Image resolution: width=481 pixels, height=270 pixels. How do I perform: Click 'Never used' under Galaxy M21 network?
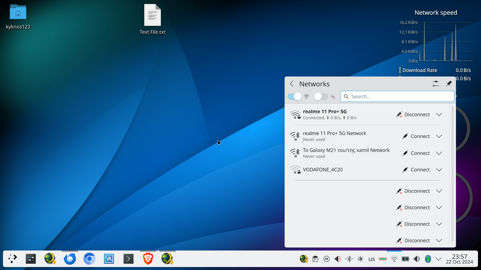[x=314, y=156]
